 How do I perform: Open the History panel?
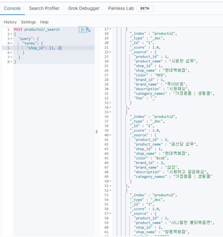(x=10, y=22)
